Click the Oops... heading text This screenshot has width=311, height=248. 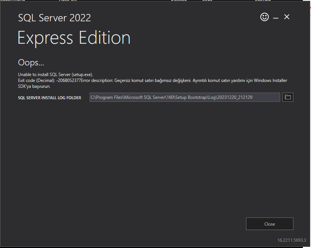point(31,62)
